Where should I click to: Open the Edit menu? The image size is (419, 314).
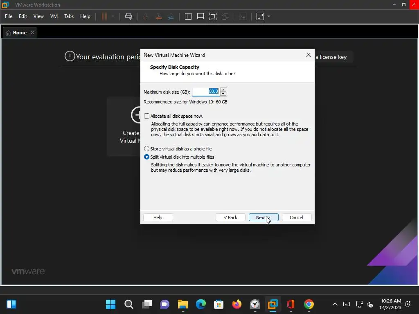click(x=23, y=16)
